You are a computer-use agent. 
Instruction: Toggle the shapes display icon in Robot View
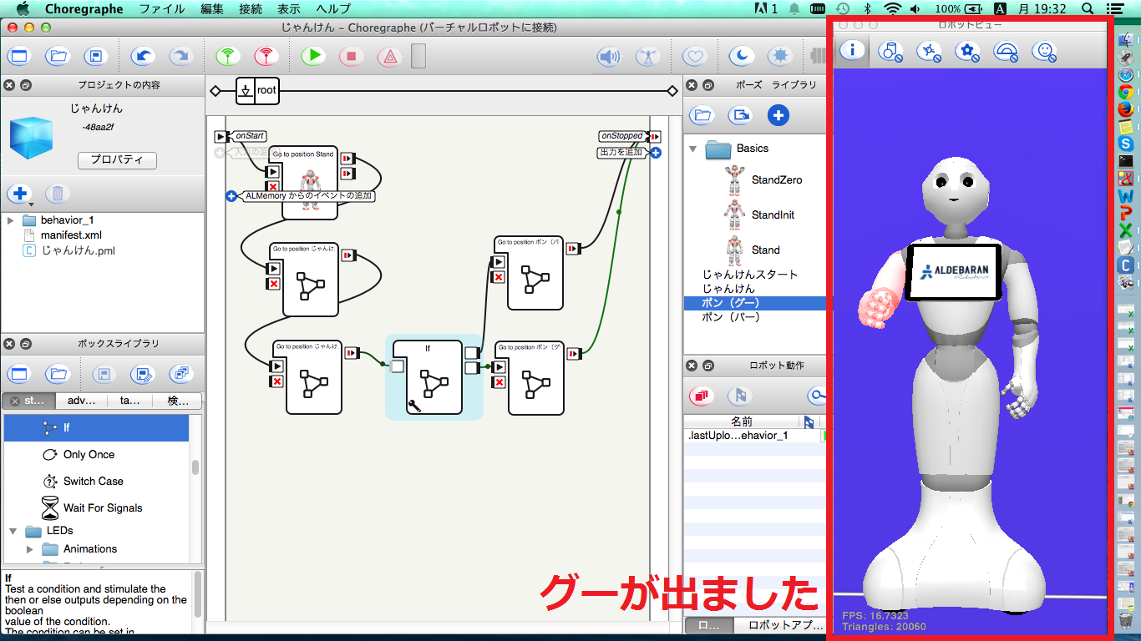(891, 52)
